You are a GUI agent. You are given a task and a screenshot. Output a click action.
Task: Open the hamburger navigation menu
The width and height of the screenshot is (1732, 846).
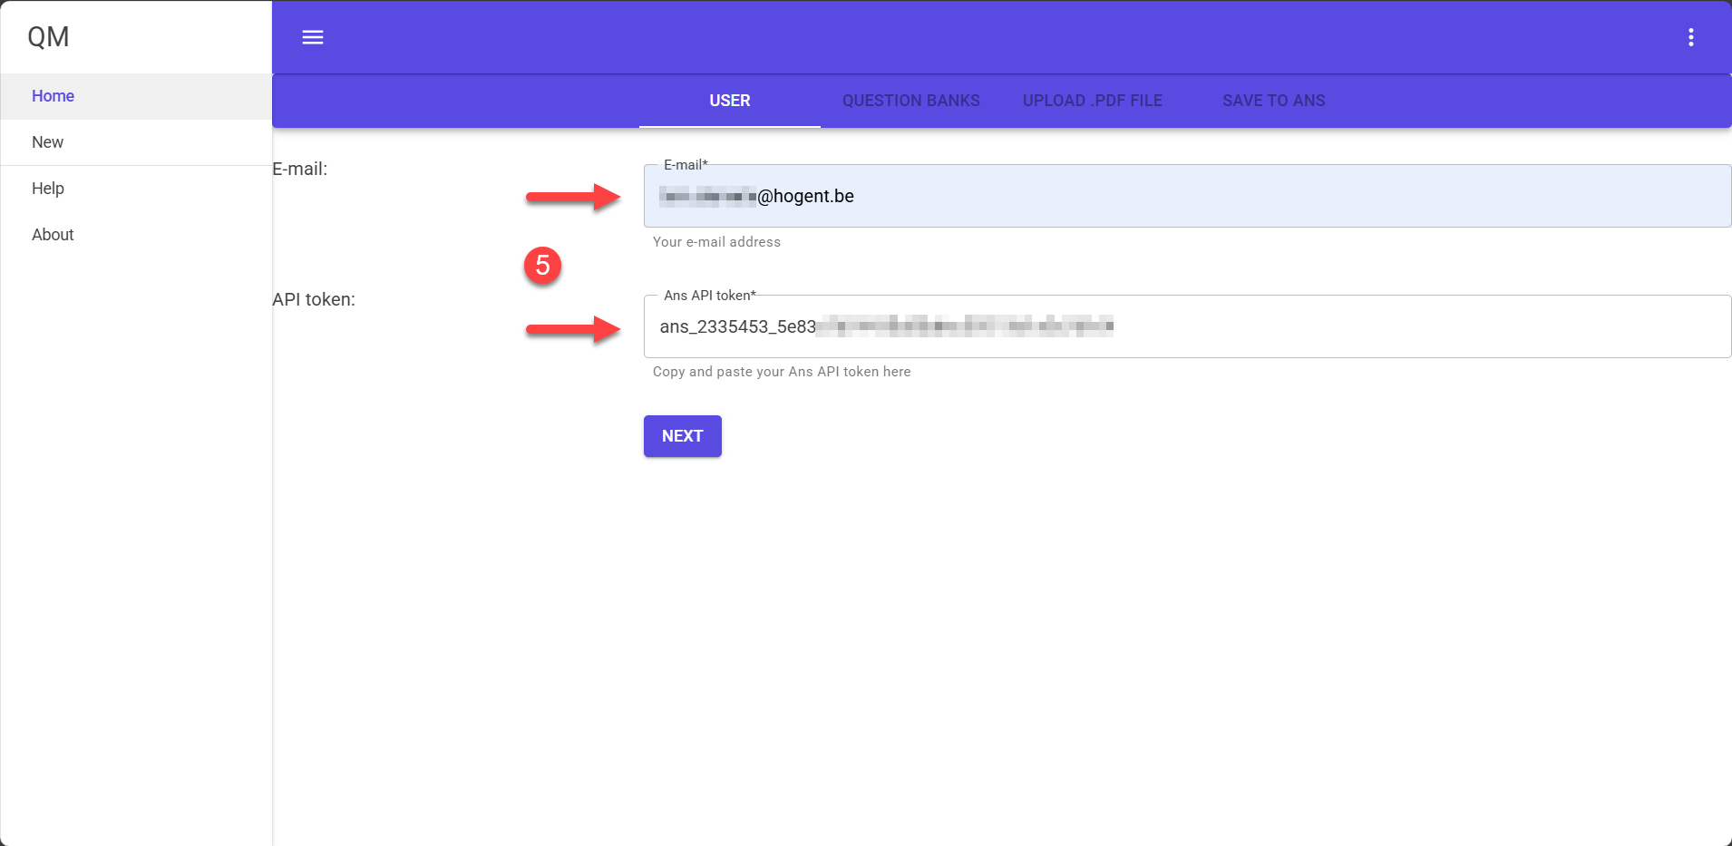point(313,37)
